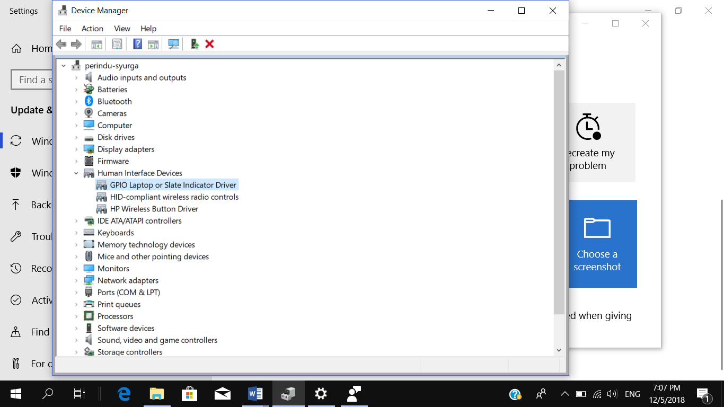Open the Help menu
The image size is (724, 407).
tap(148, 29)
